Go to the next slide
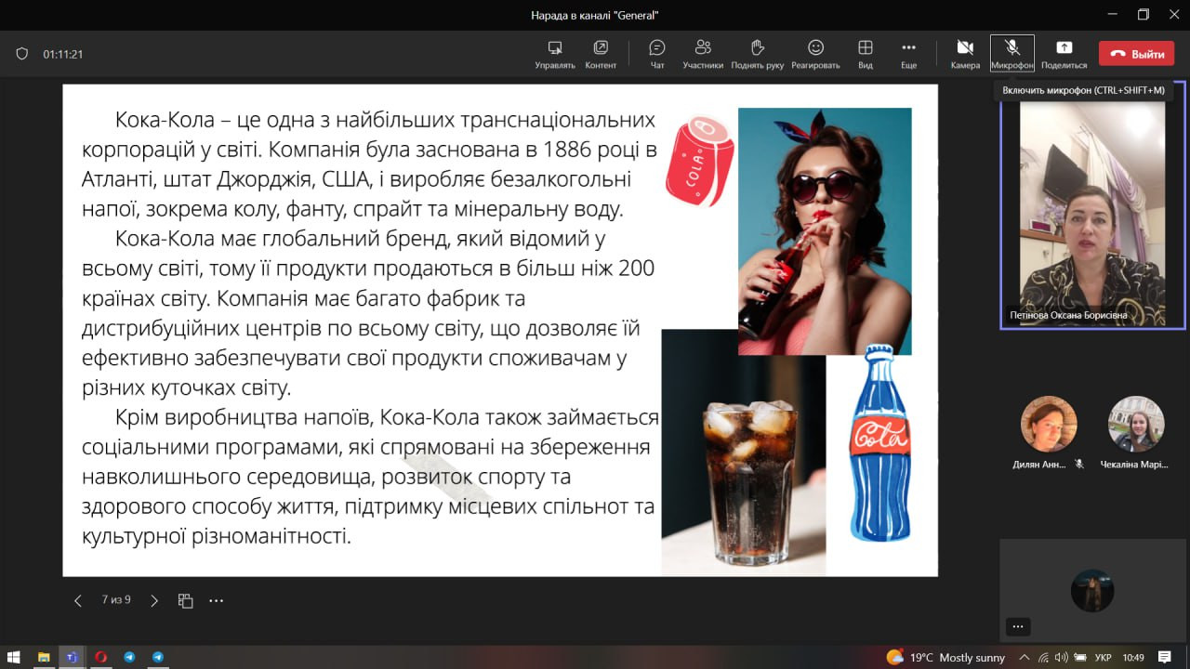Screen dimensions: 1190x669 [154, 600]
